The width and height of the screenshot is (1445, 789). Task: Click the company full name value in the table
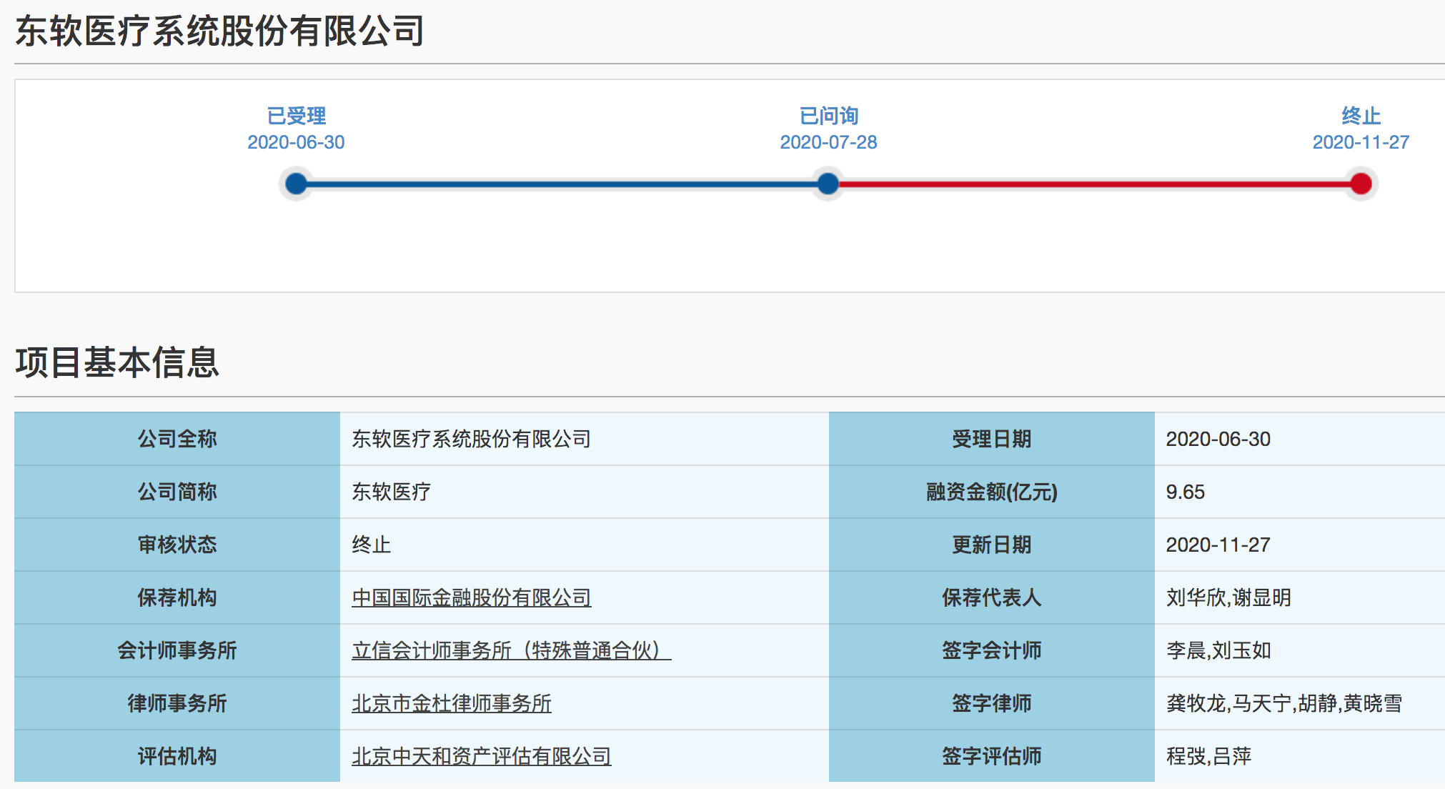click(x=472, y=439)
